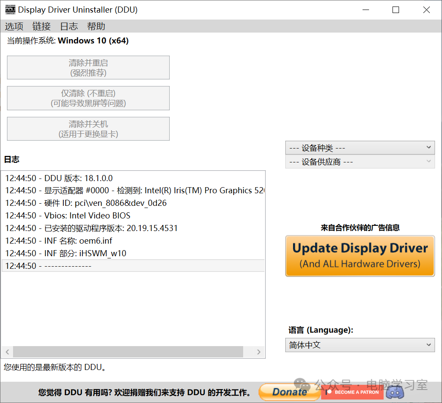Click the 当前操作系统 Windows 10 (x64) label

68,41
